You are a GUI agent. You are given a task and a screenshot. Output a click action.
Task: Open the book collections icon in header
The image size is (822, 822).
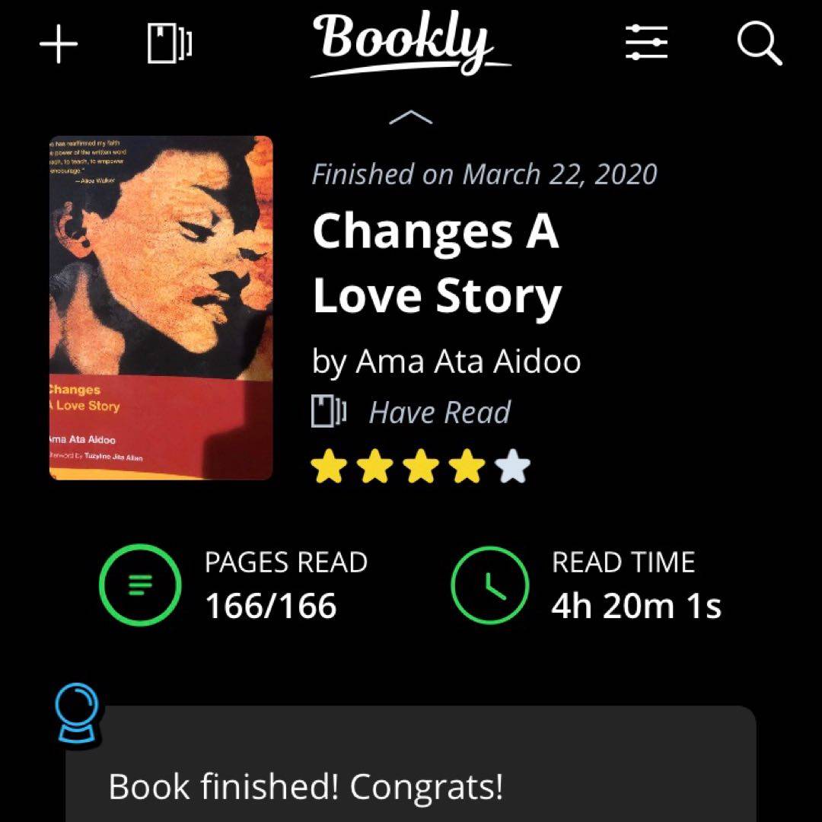click(x=169, y=43)
